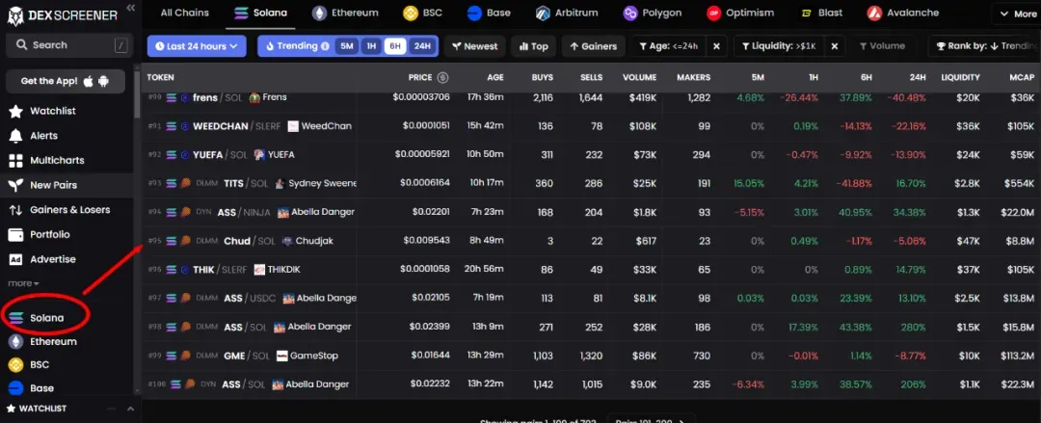Image resolution: width=1041 pixels, height=423 pixels.
Task: Click inside the Search field
Action: click(69, 45)
